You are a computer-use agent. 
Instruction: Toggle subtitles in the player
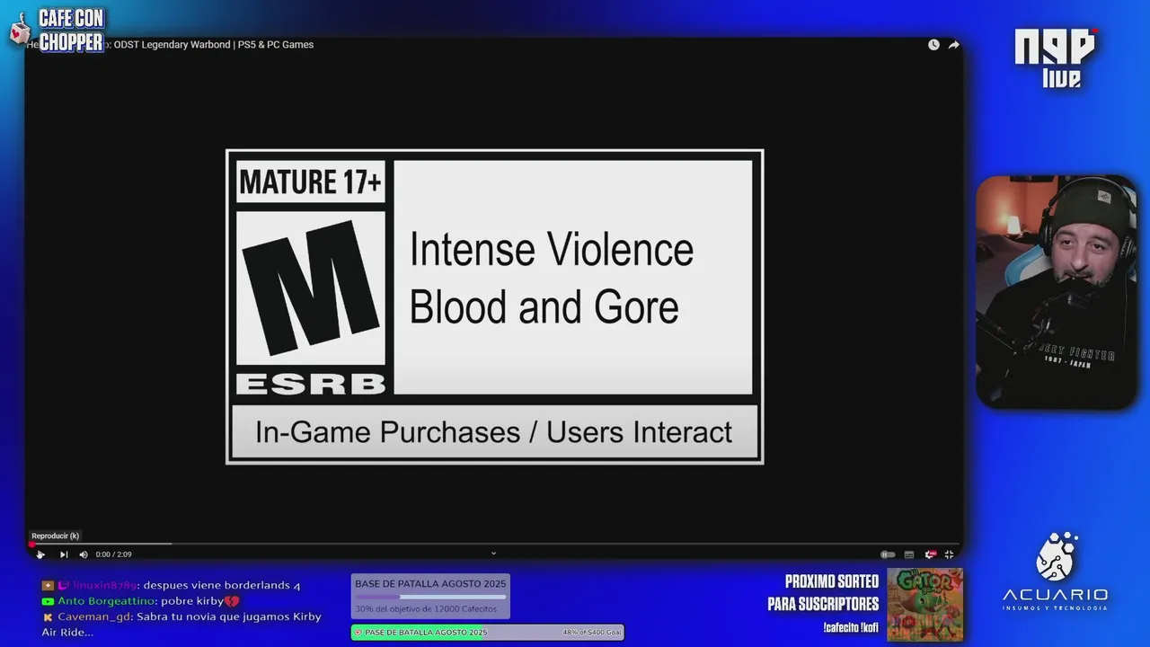(x=909, y=554)
